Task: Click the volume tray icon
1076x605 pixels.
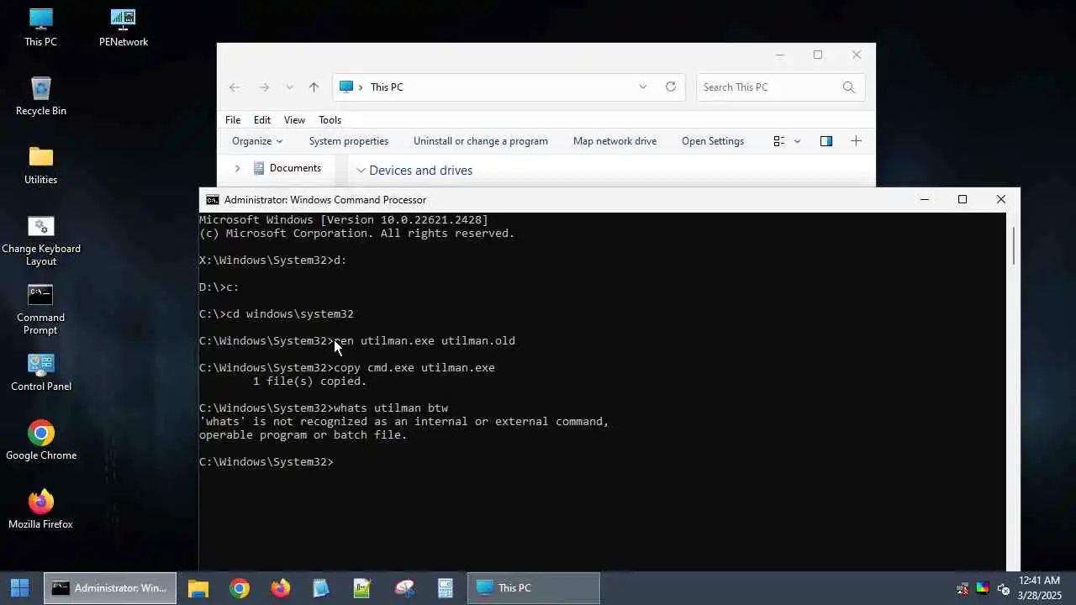Action: [x=1002, y=588]
